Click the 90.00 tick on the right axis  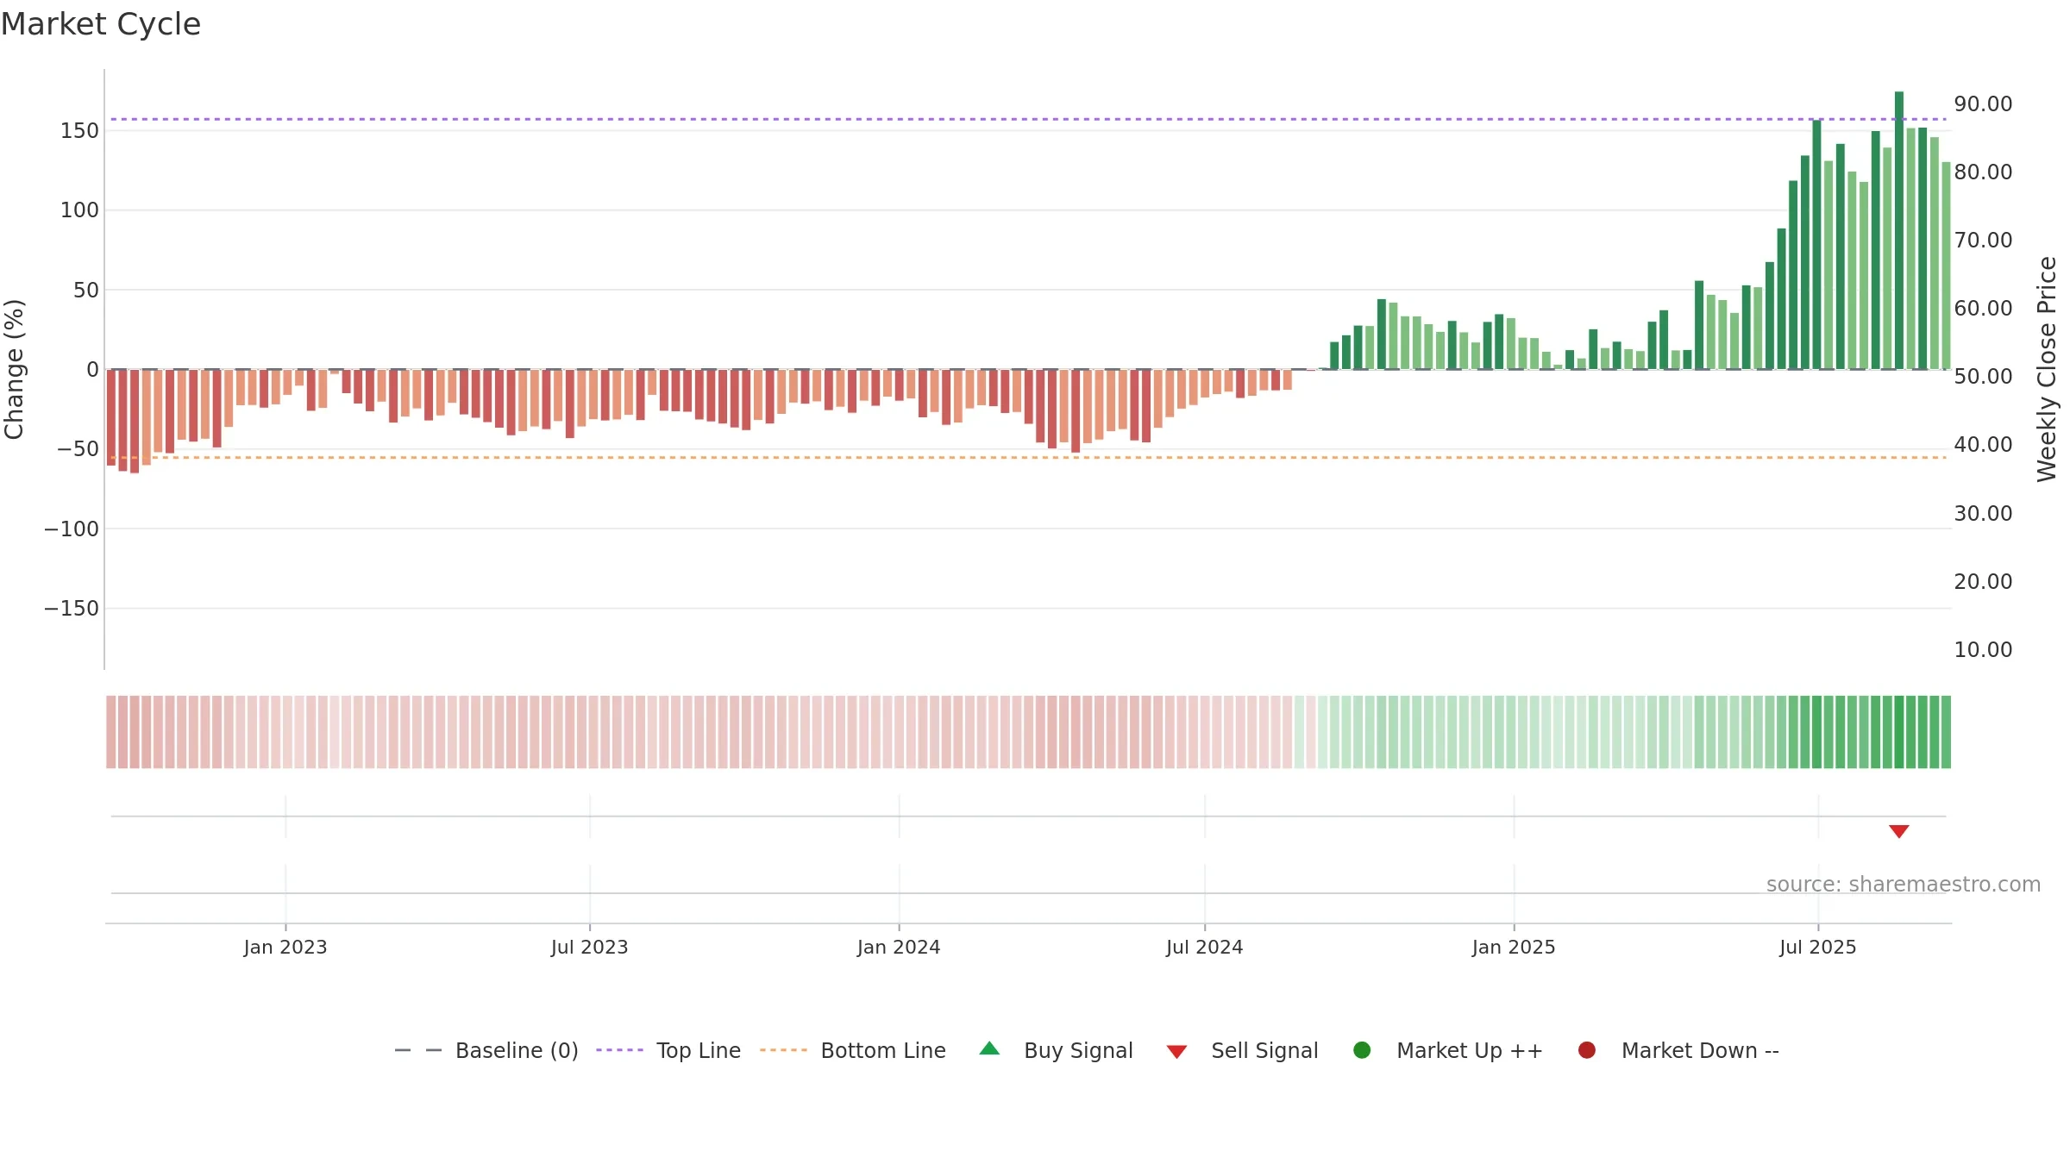click(1983, 104)
